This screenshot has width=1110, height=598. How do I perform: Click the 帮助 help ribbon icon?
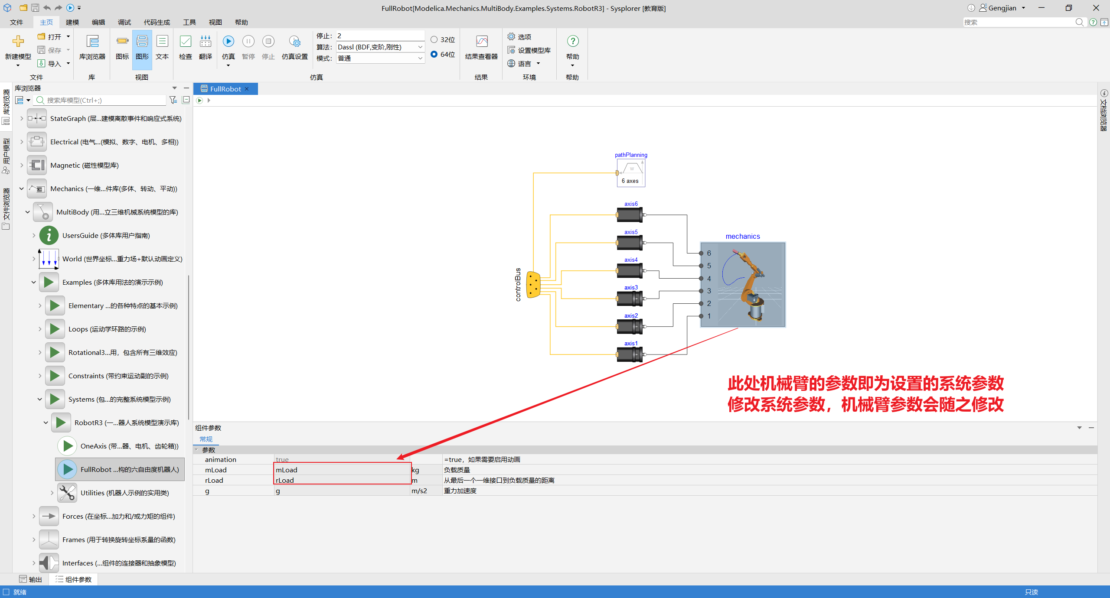coord(573,41)
